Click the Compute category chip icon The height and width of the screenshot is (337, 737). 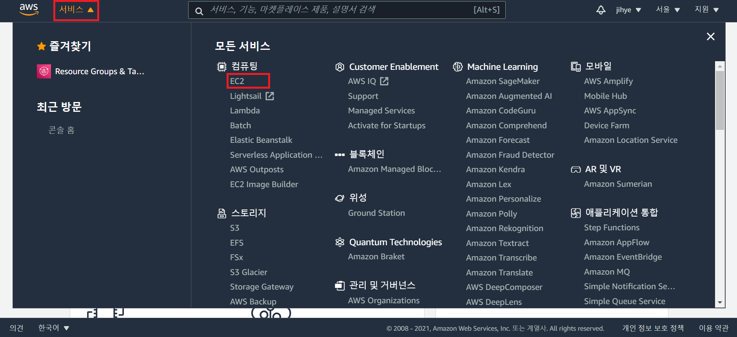(222, 67)
